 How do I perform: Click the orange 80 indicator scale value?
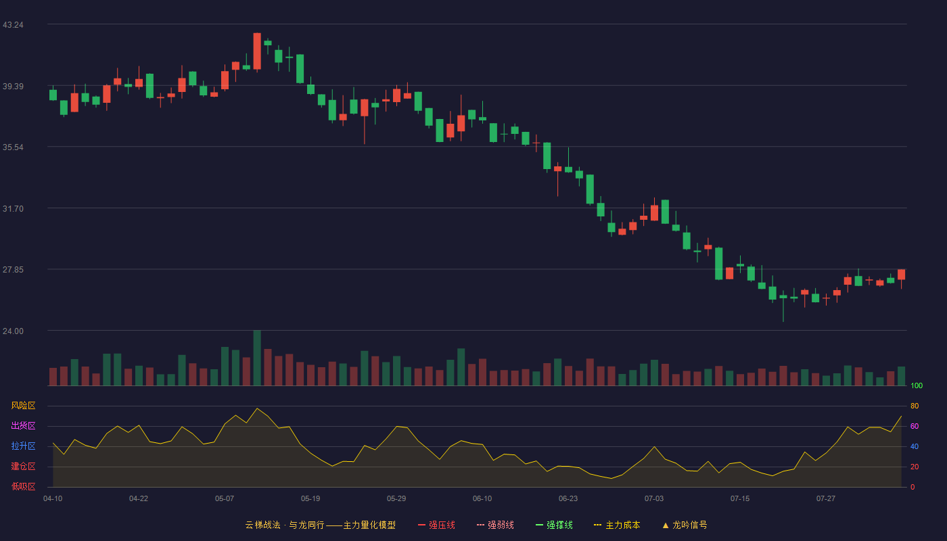pos(915,406)
